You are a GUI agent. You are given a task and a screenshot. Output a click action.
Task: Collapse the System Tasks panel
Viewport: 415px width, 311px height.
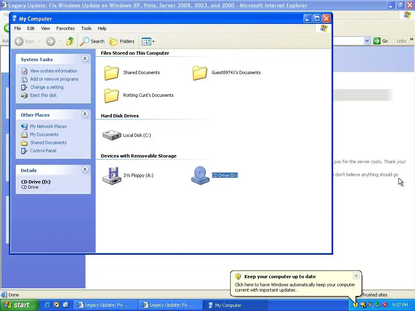pos(85,59)
